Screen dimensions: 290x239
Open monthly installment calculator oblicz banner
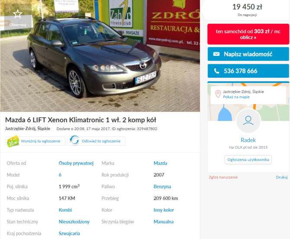[x=248, y=34]
